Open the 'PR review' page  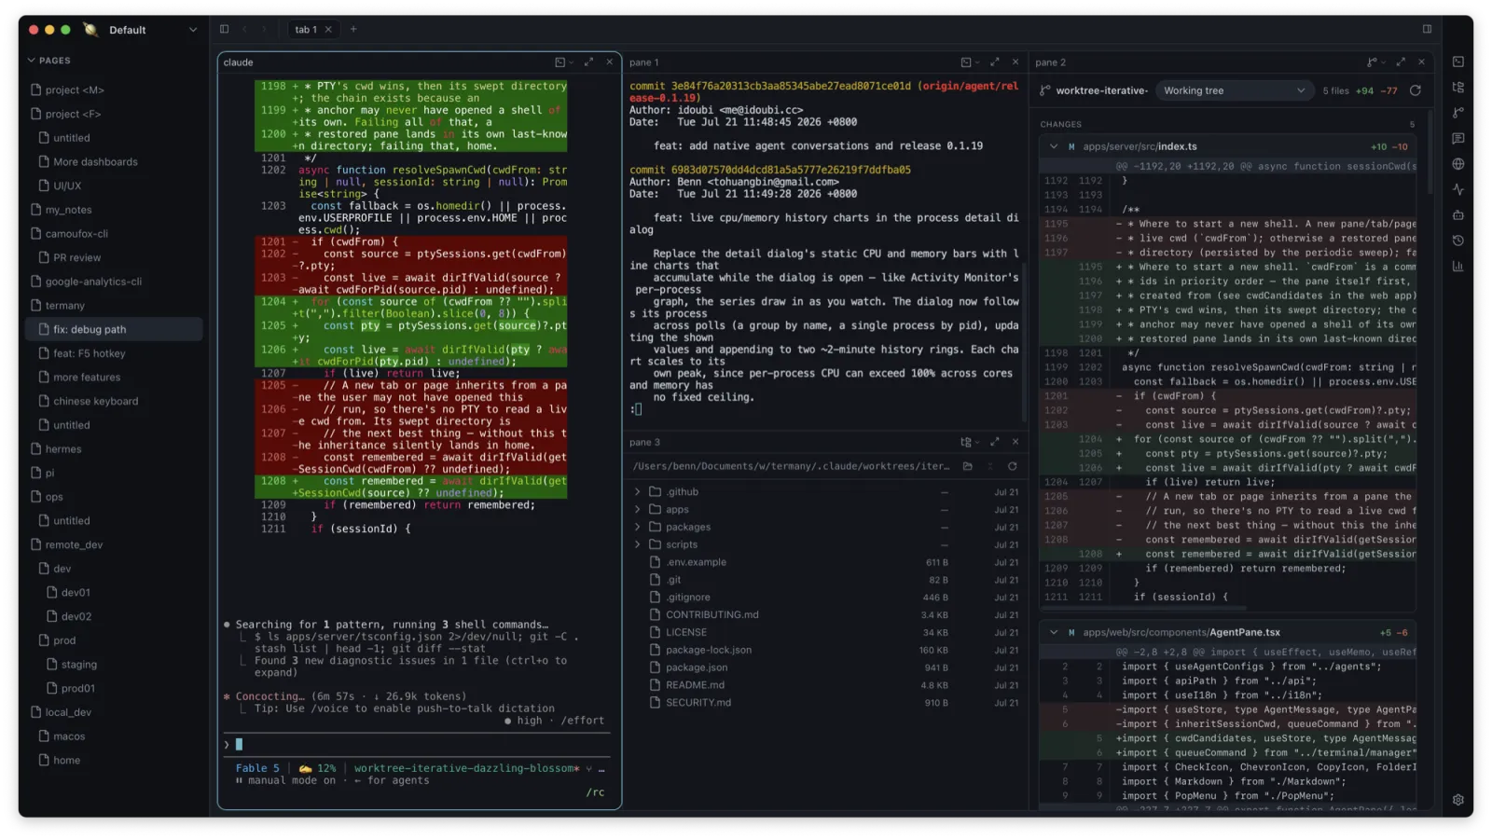(113, 257)
